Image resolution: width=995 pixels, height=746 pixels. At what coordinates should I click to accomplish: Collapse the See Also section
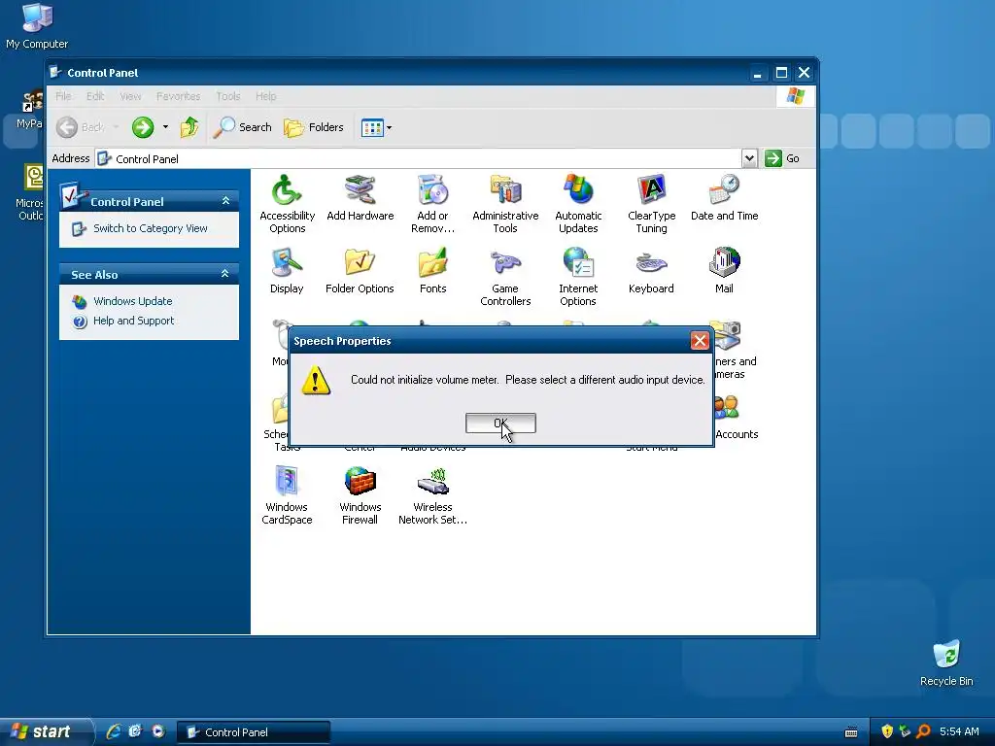coord(224,273)
